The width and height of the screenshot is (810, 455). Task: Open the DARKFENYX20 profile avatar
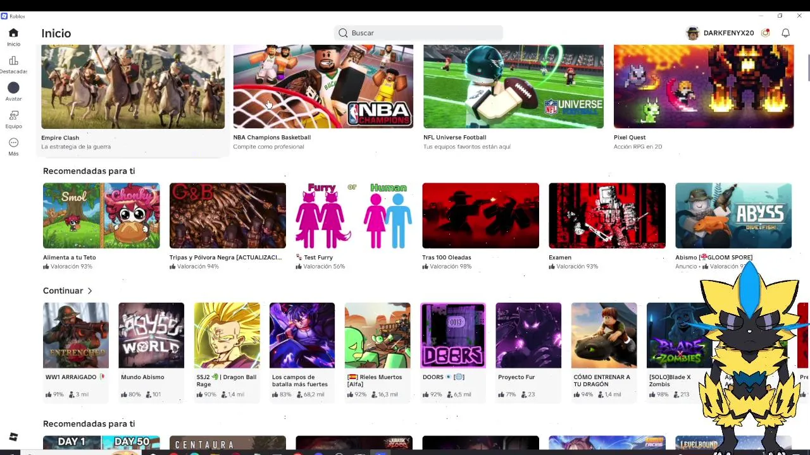point(693,33)
